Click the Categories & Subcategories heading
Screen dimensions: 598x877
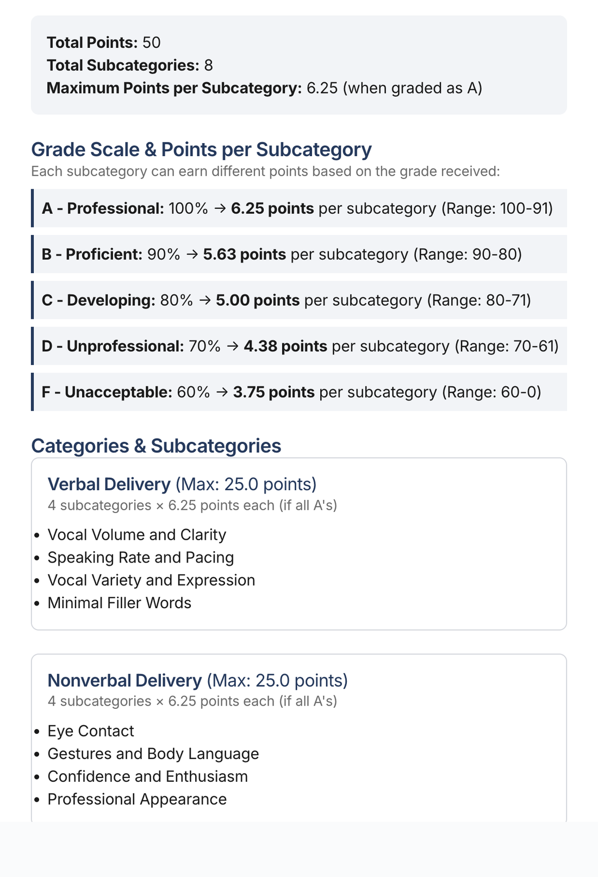tap(157, 446)
